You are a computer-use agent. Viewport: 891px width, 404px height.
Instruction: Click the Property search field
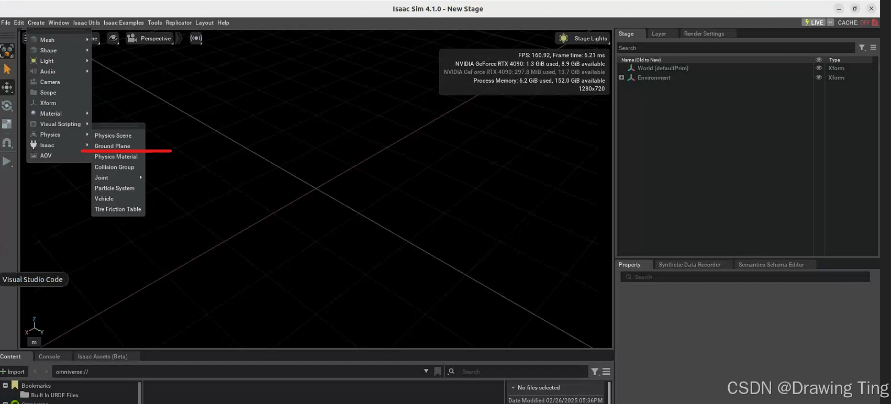(745, 277)
